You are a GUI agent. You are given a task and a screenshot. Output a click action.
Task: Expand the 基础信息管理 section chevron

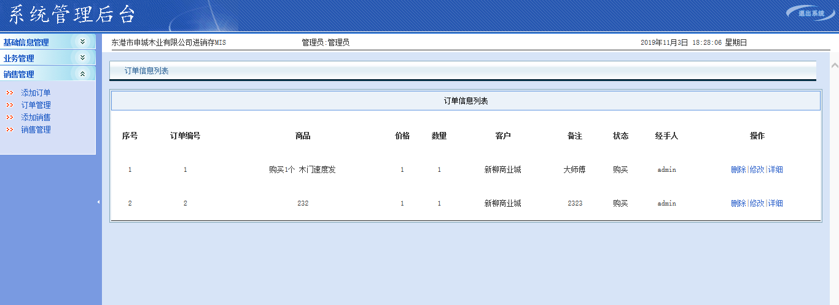82,42
